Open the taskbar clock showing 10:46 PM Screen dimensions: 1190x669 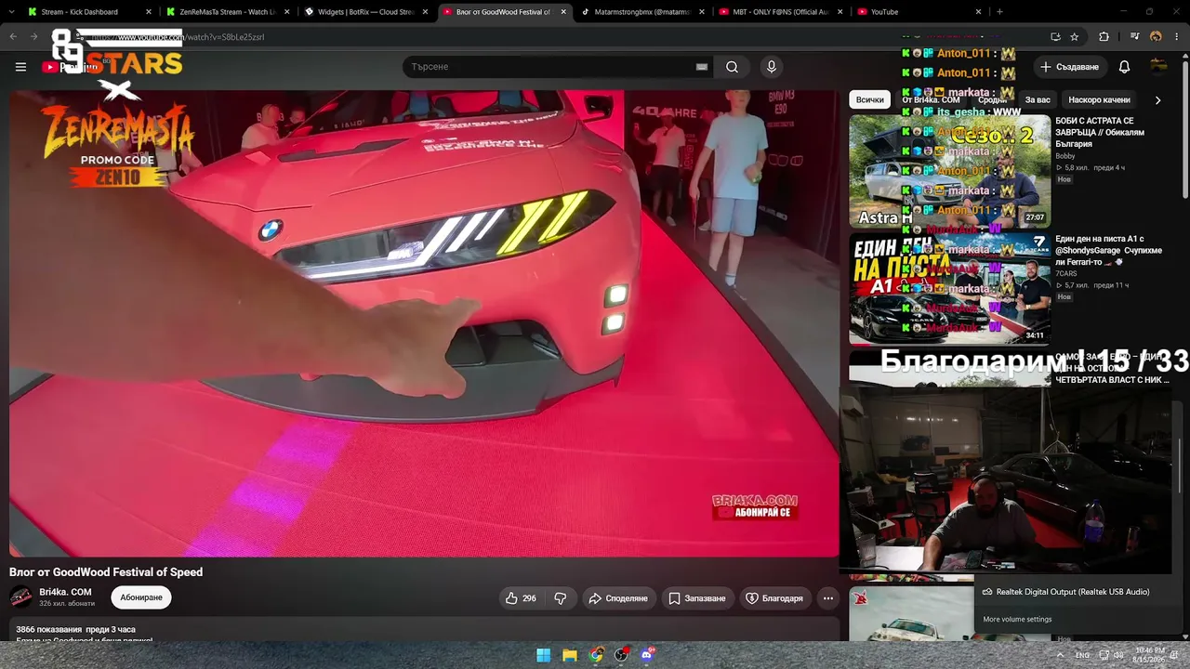pos(1149,655)
